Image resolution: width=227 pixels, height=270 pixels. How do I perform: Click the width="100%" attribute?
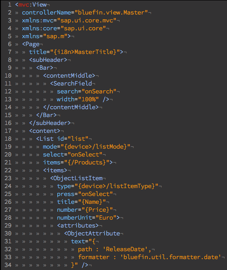[x=78, y=99]
